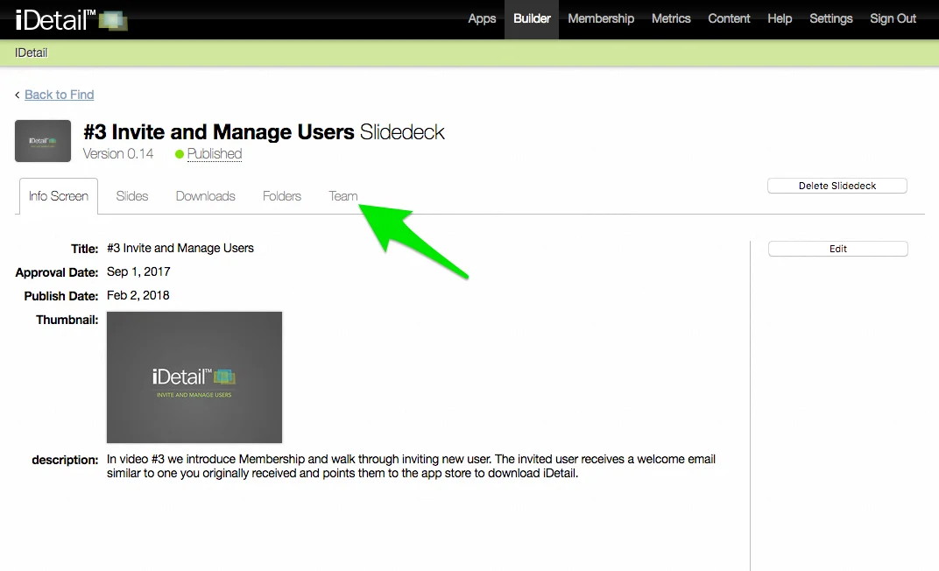This screenshot has width=939, height=571.
Task: Click IDetail breadcrumb in green bar
Action: tap(32, 53)
